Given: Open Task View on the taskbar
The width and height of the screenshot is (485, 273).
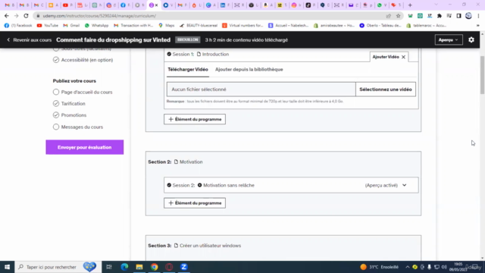Looking at the screenshot, I should pyautogui.click(x=109, y=267).
